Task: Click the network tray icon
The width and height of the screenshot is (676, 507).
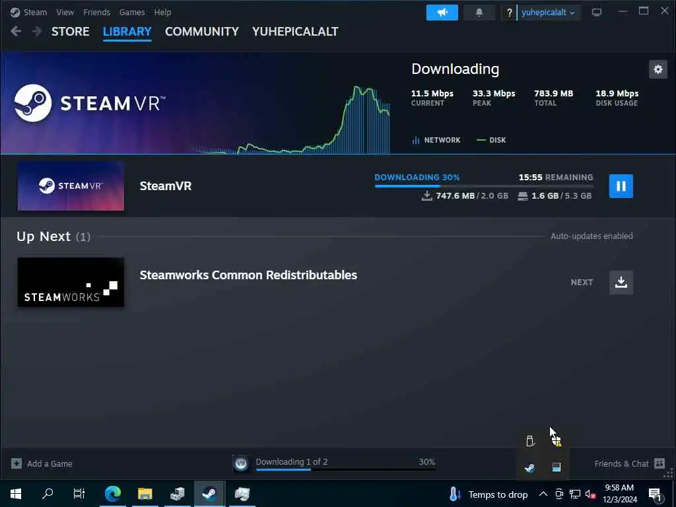Action: (575, 494)
